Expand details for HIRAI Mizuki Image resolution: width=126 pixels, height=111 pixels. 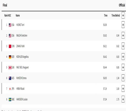[123, 89]
